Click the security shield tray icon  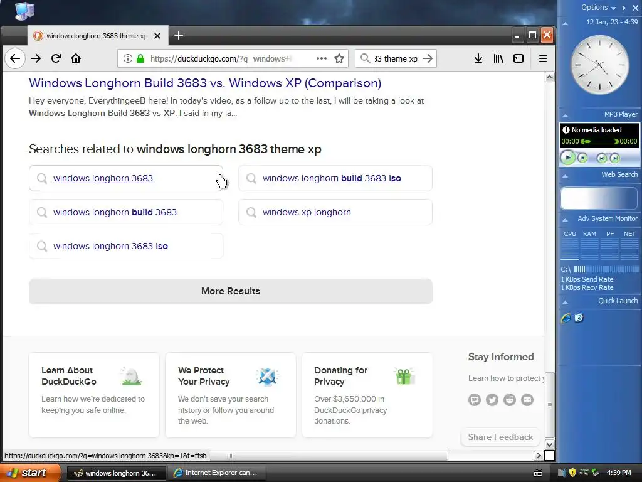pyautogui.click(x=572, y=473)
